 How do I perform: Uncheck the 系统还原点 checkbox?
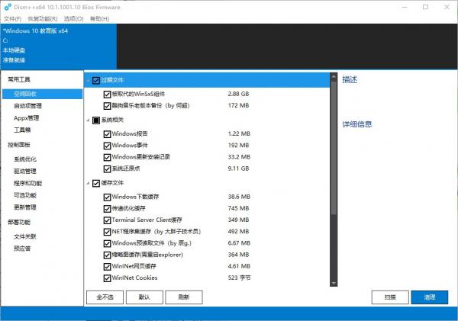click(x=107, y=169)
